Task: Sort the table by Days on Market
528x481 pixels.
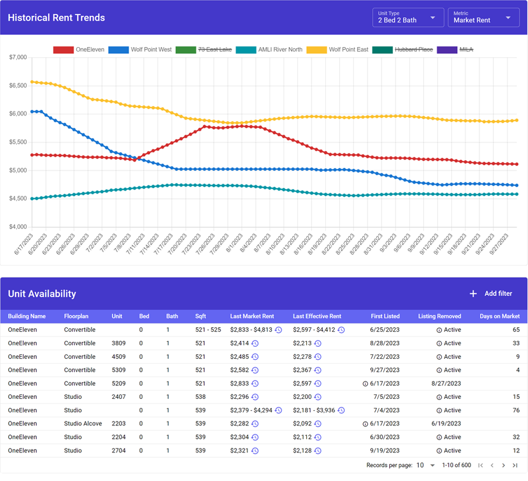Action: point(499,317)
